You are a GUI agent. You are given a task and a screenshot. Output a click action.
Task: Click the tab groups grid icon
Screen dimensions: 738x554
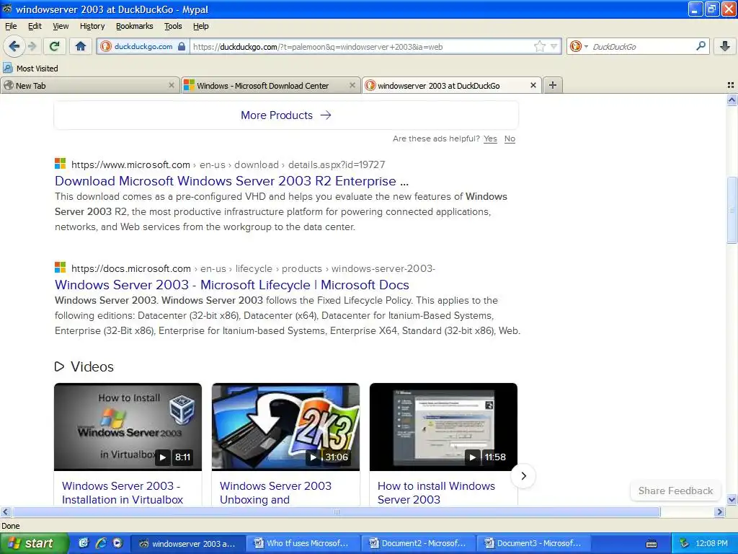tap(731, 85)
